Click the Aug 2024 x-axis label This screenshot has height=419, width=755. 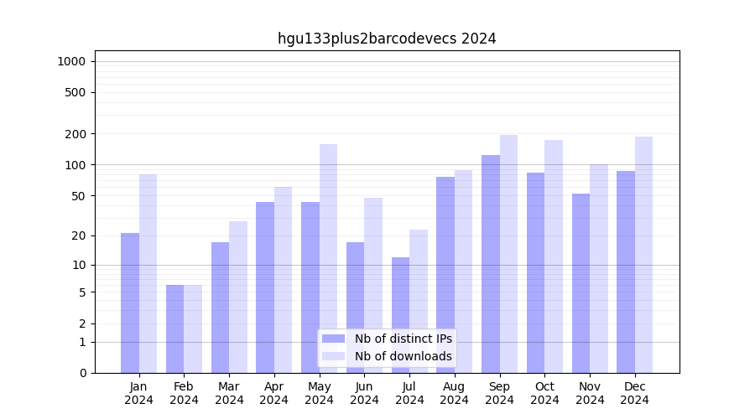pos(455,393)
